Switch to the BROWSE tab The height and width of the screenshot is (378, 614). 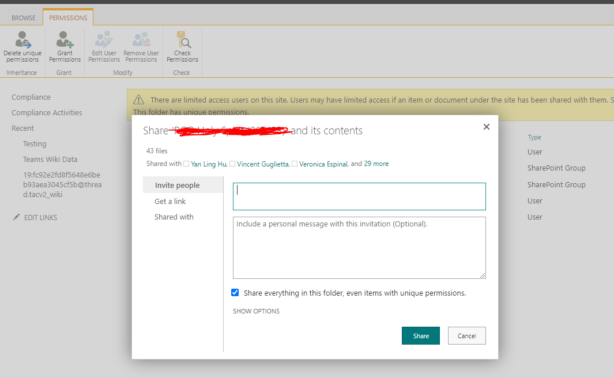(22, 17)
